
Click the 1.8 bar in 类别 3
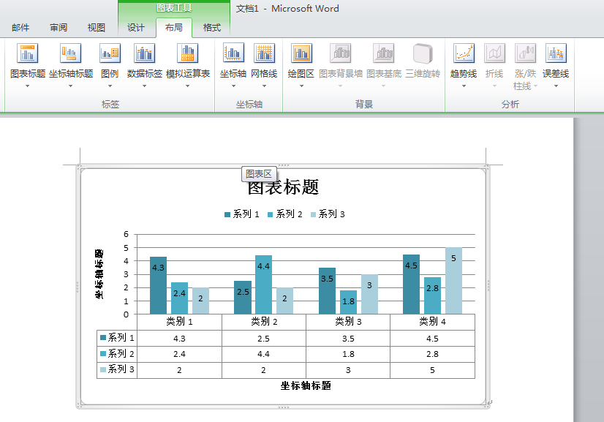click(x=348, y=302)
